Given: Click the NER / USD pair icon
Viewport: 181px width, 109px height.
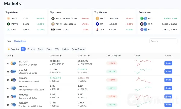Looking at the screenshot, I should [x=13, y=88].
